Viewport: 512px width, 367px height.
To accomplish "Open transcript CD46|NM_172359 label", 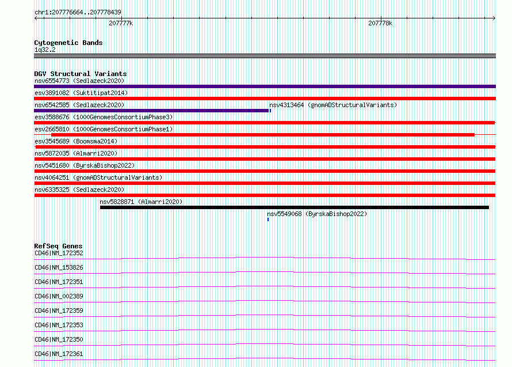I will [59, 311].
